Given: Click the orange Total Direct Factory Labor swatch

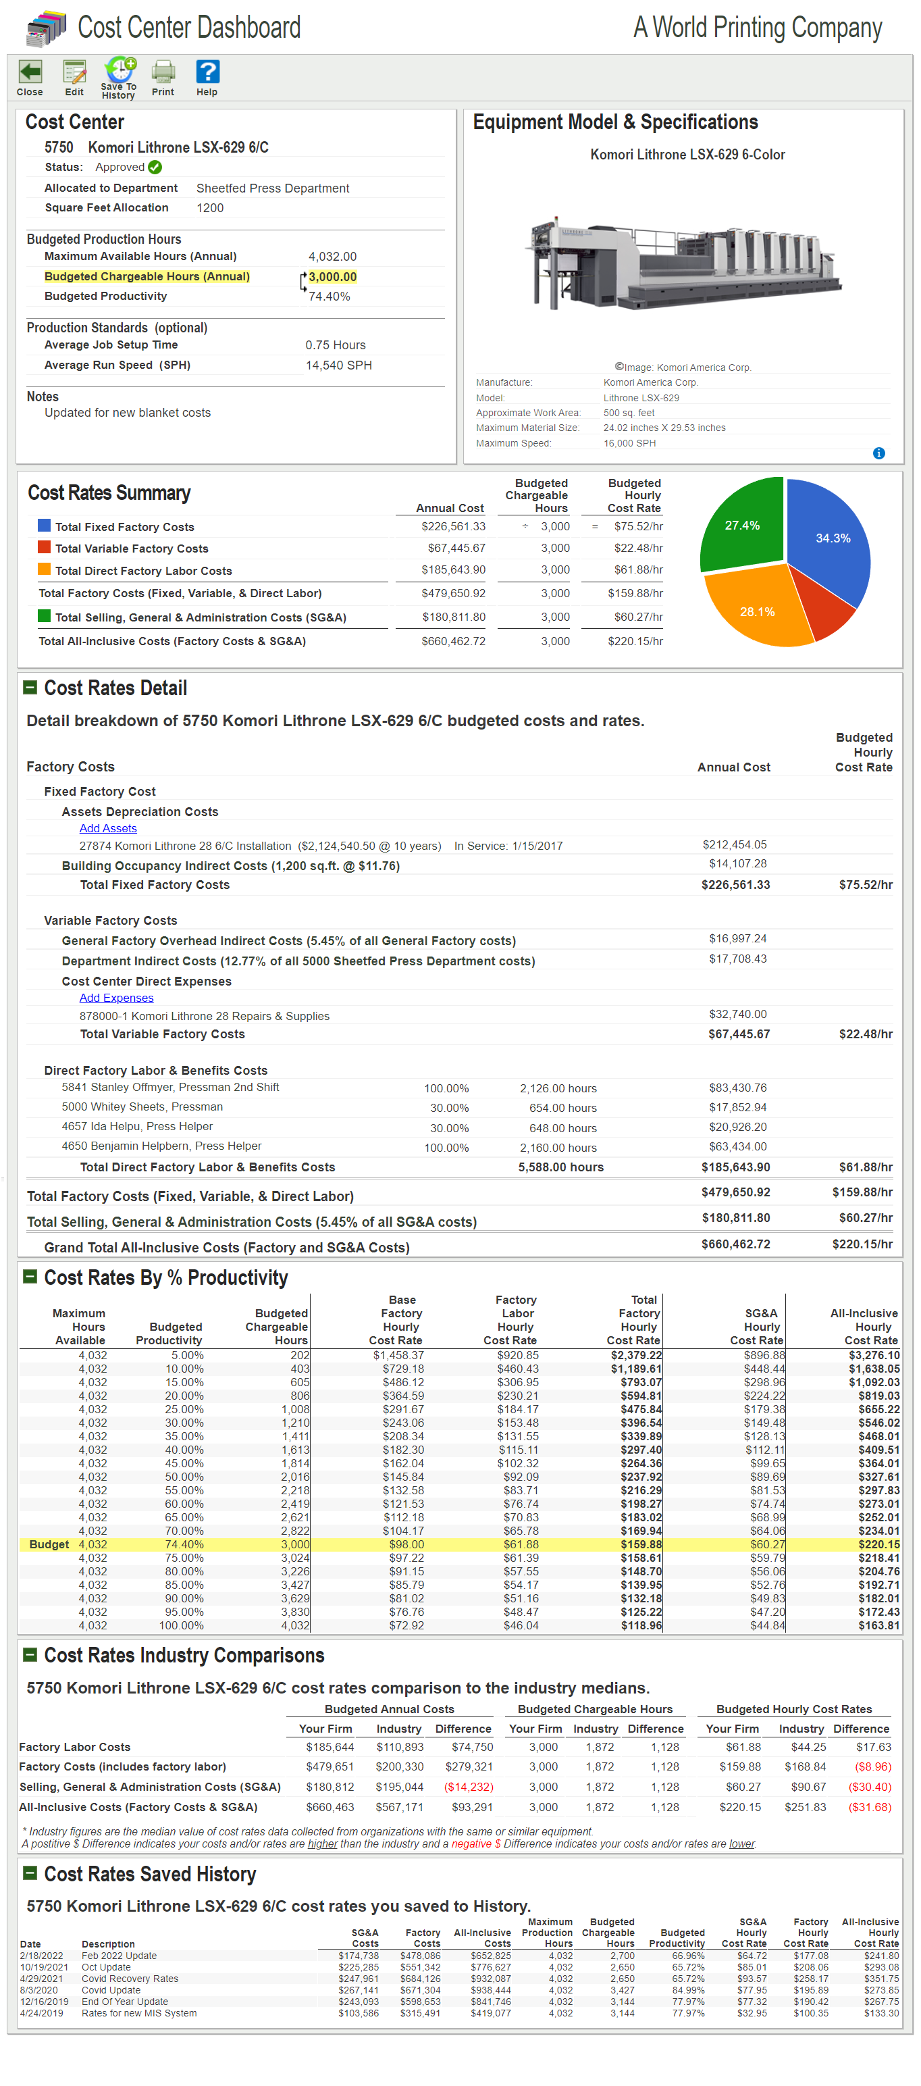Looking at the screenshot, I should pyautogui.click(x=45, y=569).
